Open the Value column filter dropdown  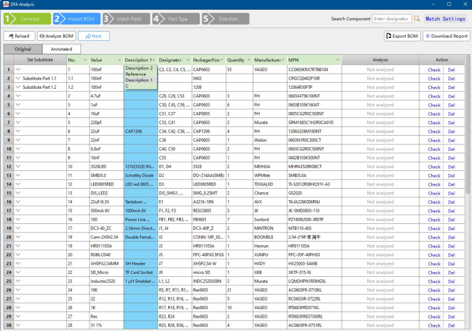click(119, 60)
